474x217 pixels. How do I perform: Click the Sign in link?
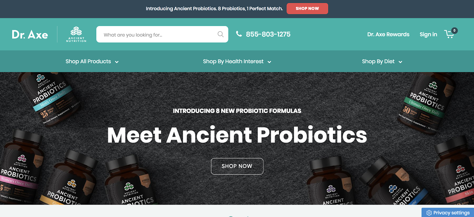428,34
